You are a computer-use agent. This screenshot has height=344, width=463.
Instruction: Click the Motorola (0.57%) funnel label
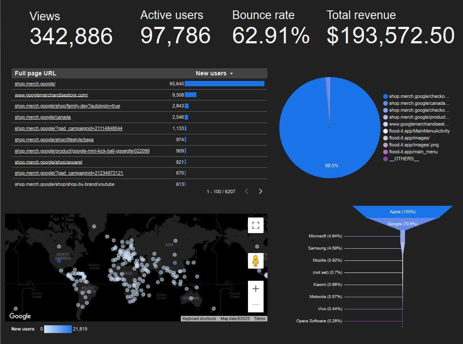[326, 296]
